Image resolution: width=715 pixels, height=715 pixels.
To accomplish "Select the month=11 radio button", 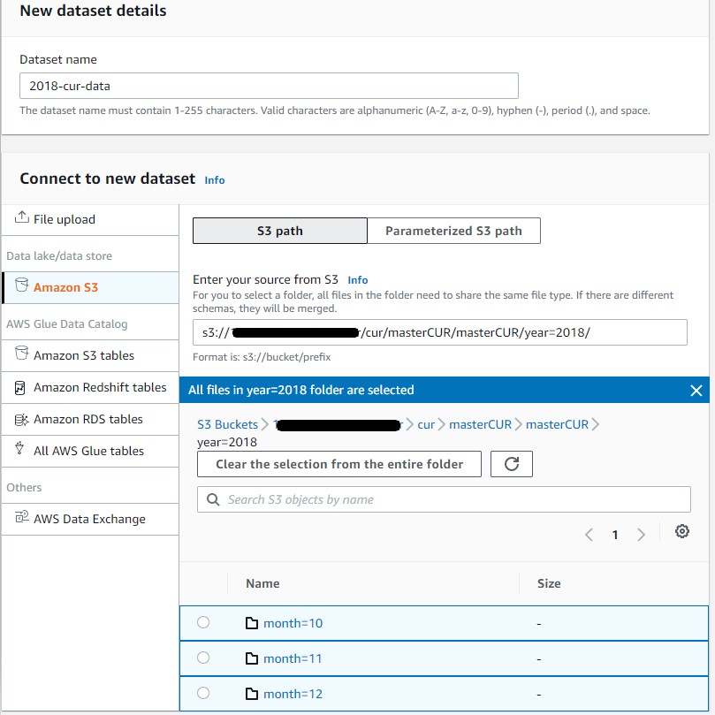I will [203, 658].
